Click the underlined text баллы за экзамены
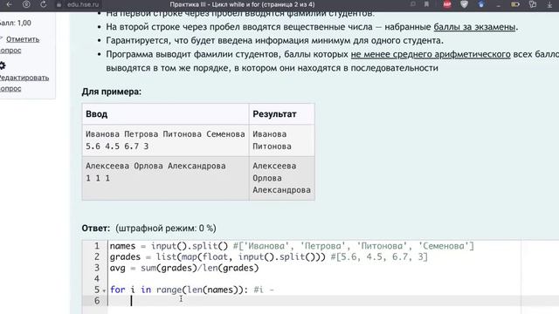 [474, 27]
